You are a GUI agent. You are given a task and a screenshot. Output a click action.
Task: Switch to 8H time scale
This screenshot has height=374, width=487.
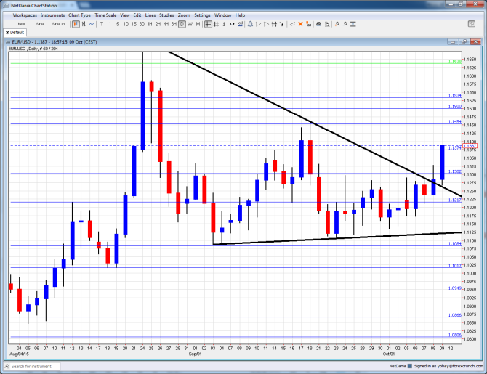[x=174, y=24]
